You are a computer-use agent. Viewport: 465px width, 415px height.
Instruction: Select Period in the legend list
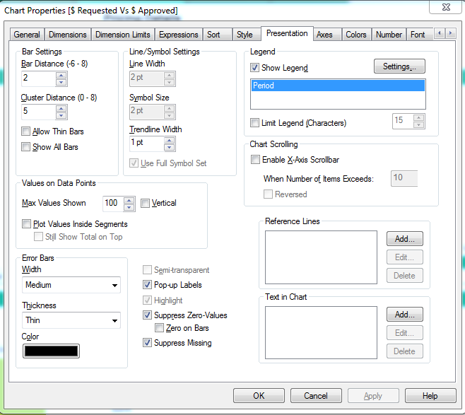338,86
